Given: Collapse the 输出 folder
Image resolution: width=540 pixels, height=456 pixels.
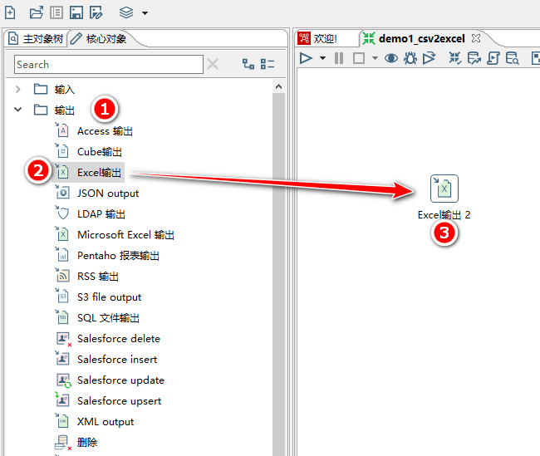Looking at the screenshot, I should click(x=18, y=110).
